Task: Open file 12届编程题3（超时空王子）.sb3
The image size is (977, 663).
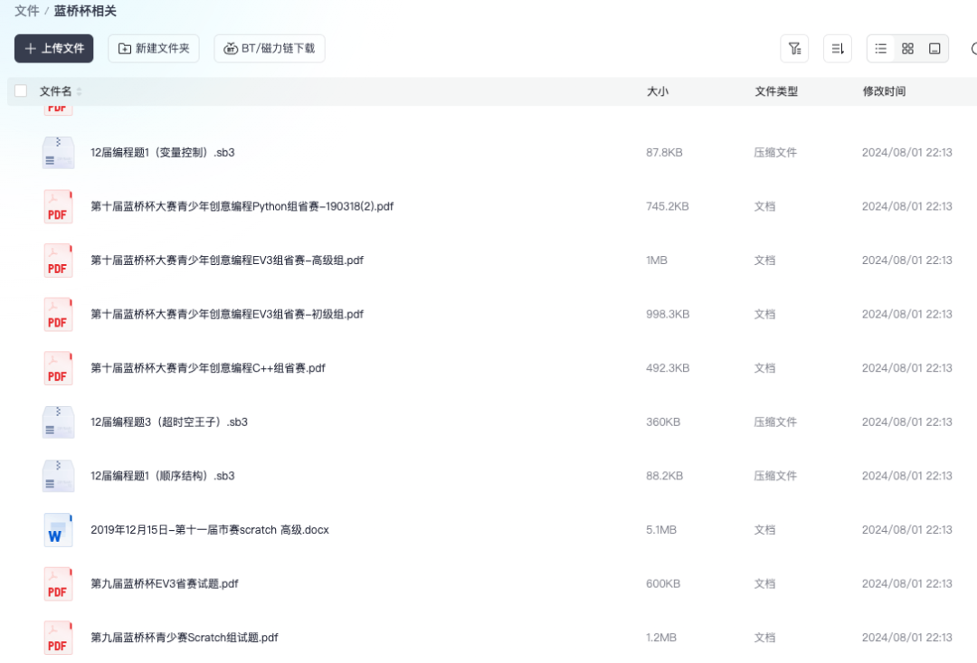Action: [x=169, y=421]
